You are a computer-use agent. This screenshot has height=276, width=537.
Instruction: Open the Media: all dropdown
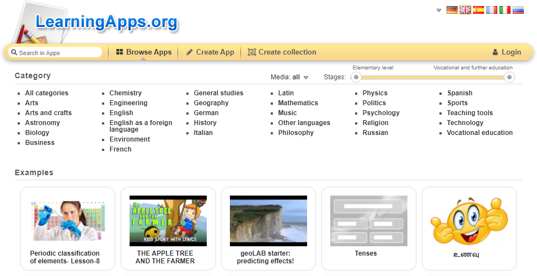coord(289,77)
